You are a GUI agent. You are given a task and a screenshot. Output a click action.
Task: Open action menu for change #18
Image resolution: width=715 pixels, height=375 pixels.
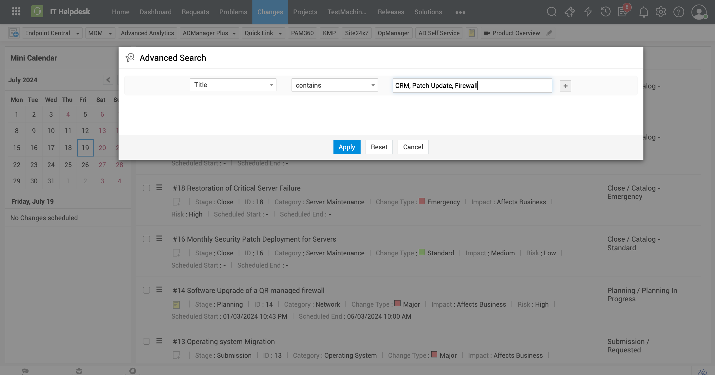159,187
